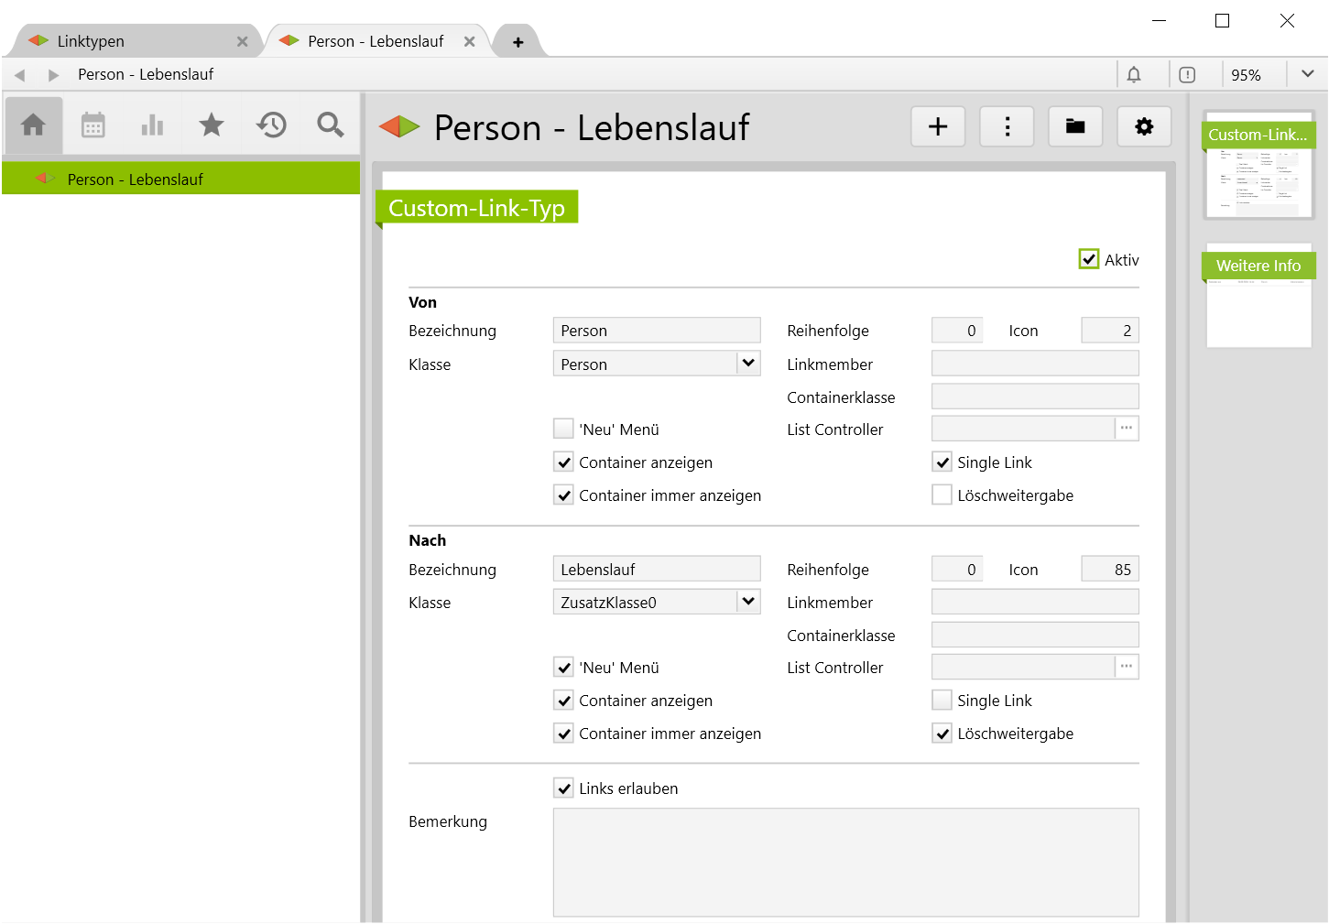Open settings with the gear icon

[1144, 126]
